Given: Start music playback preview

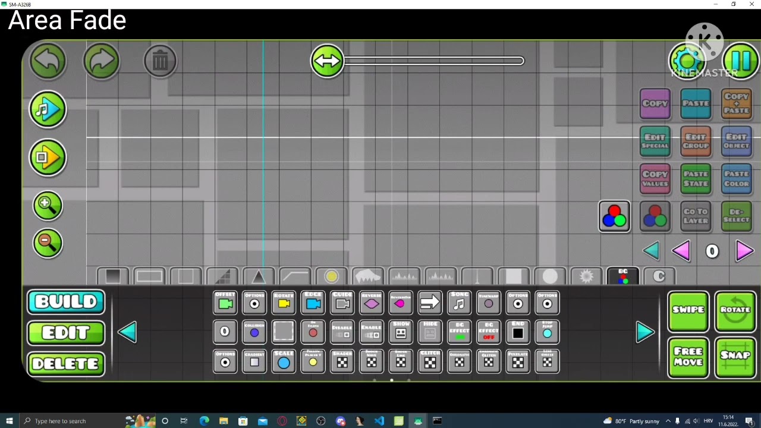Looking at the screenshot, I should [x=48, y=109].
